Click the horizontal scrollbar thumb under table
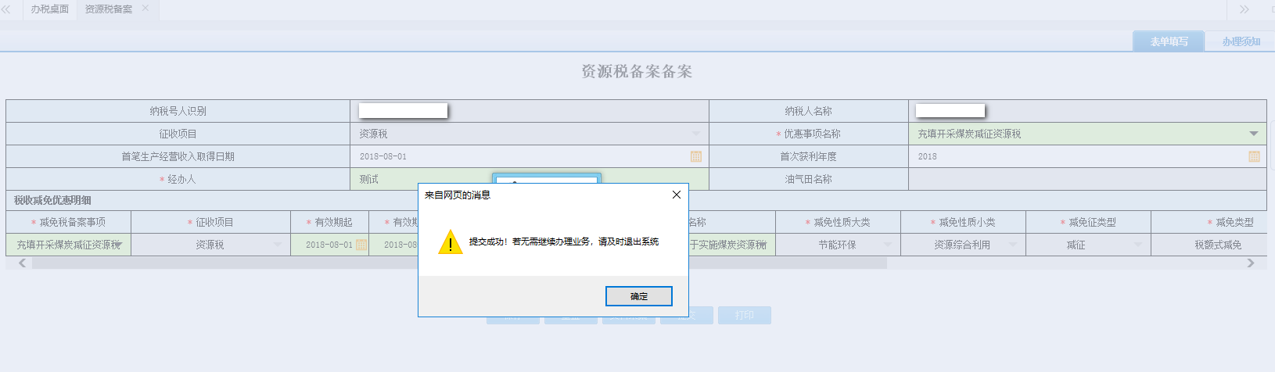The width and height of the screenshot is (1275, 372). [459, 263]
